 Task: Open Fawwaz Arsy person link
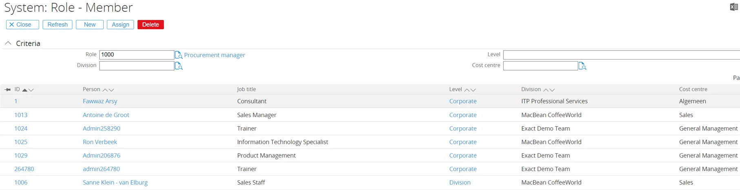tap(100, 101)
